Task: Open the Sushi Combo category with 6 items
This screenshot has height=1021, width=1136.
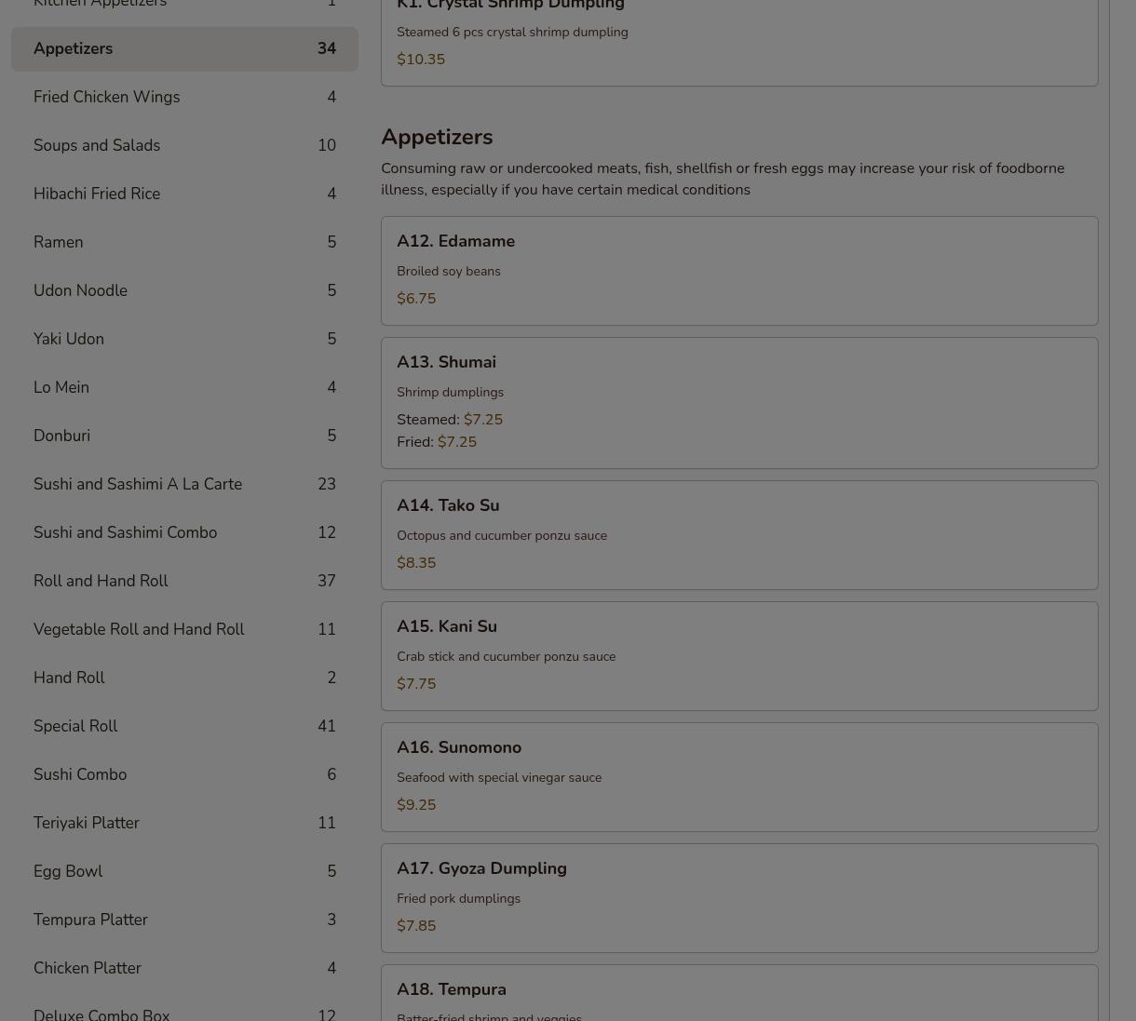Action: coord(184,774)
